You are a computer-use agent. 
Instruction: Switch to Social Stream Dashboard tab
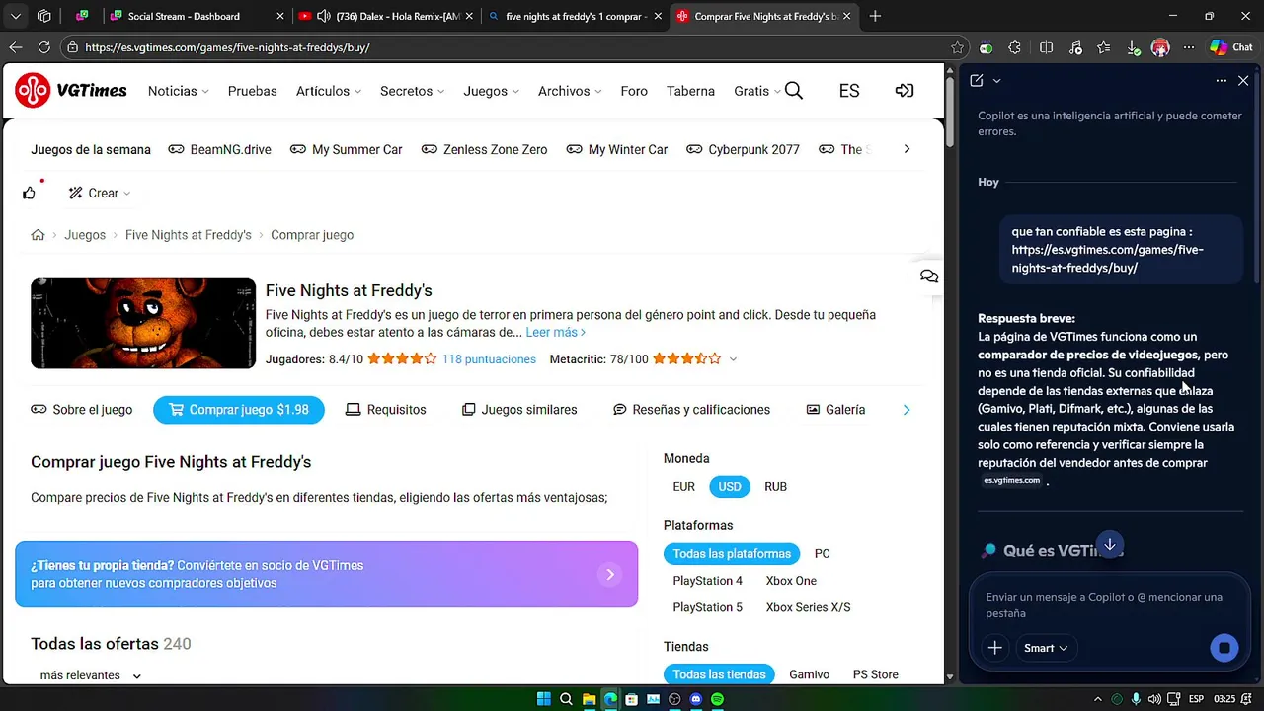(196, 16)
